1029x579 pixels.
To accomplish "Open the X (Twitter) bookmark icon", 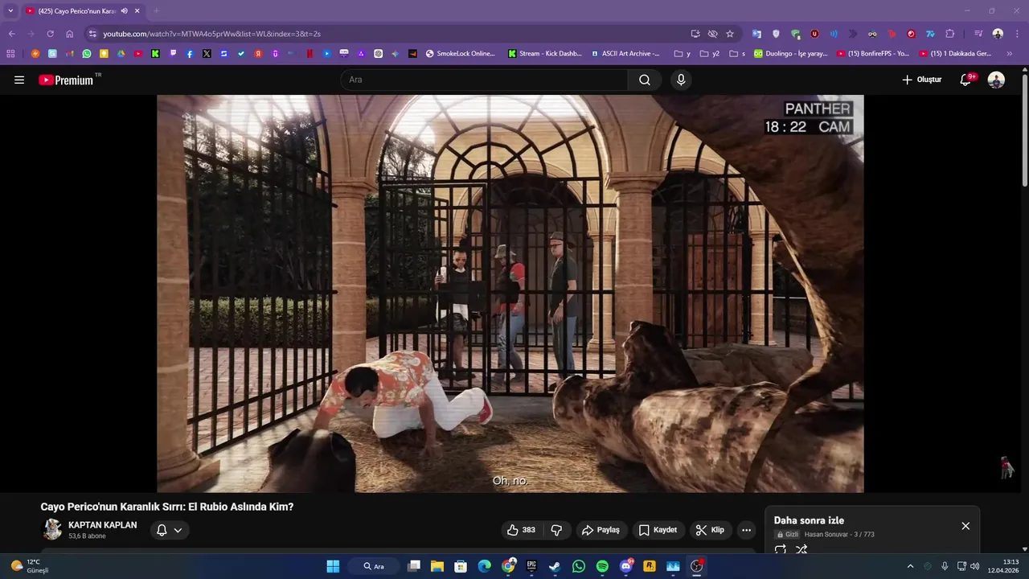I will (207, 54).
